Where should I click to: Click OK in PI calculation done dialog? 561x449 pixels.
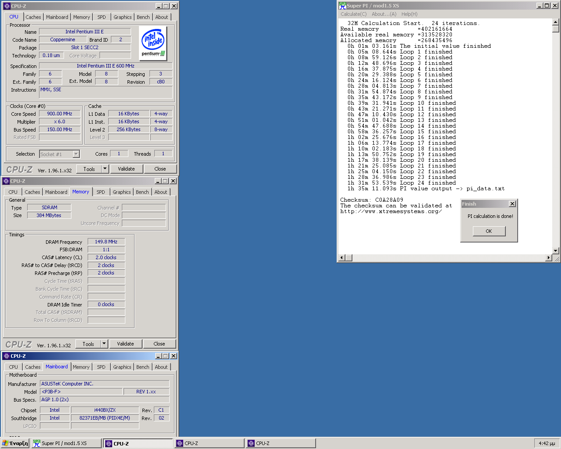point(489,231)
